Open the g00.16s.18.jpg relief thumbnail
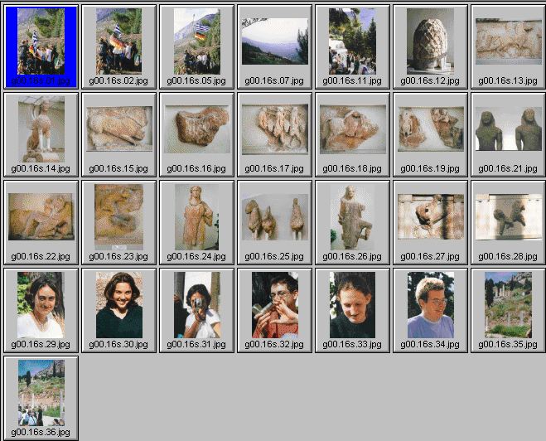 pos(352,130)
